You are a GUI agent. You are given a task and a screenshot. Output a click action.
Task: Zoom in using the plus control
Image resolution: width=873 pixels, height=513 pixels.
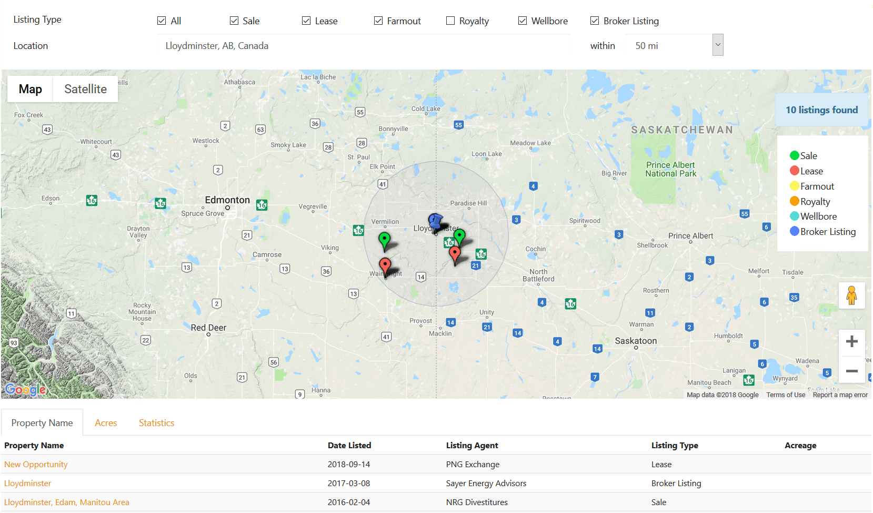[x=852, y=342]
